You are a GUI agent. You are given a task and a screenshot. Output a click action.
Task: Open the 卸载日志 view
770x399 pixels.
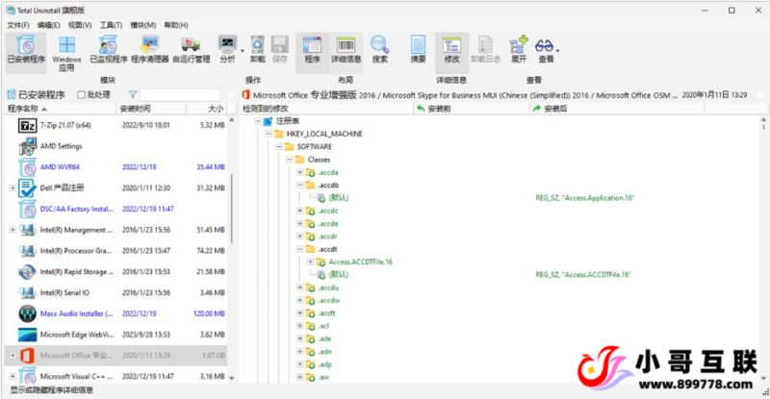point(485,50)
